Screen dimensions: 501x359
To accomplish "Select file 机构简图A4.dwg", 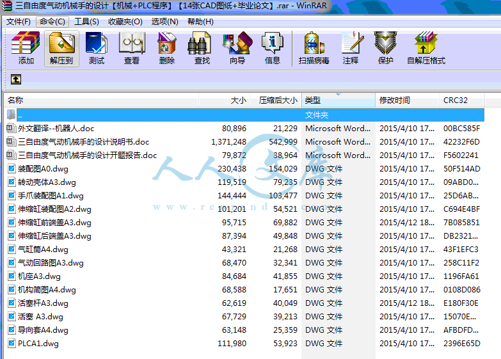I will [x=47, y=290].
